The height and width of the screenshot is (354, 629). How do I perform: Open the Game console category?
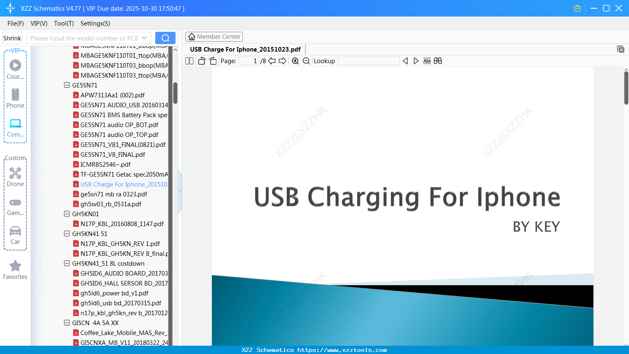pos(15,206)
